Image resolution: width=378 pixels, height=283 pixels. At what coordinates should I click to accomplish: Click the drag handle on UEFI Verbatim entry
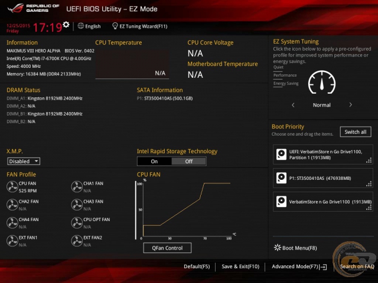pyautogui.click(x=369, y=160)
